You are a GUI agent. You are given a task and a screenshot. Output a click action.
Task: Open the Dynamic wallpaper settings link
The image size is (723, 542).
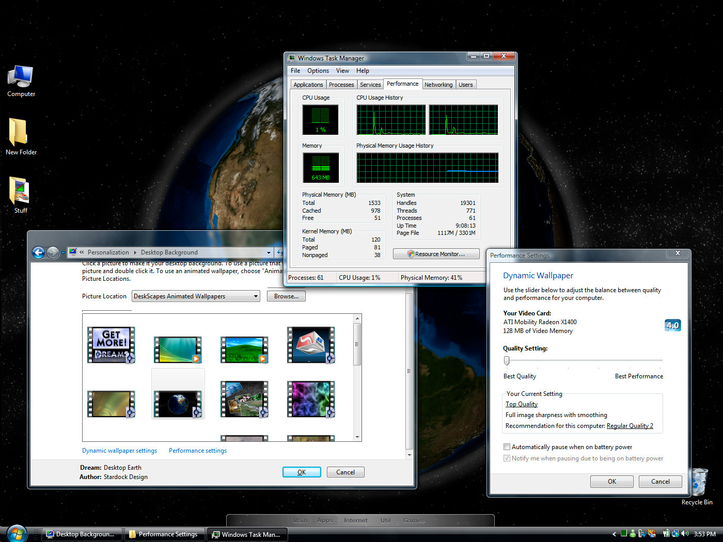[119, 451]
